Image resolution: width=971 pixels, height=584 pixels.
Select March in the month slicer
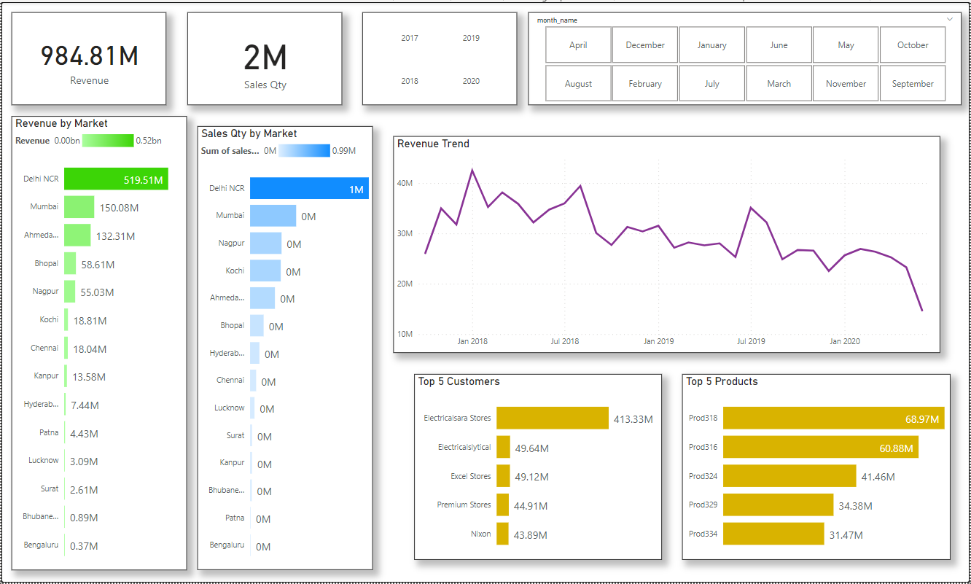779,83
